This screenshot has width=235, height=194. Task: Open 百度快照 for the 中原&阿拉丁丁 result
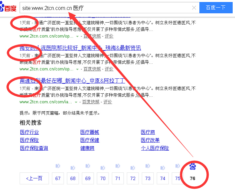tap(91, 102)
